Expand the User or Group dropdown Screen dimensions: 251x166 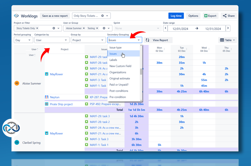109,28
